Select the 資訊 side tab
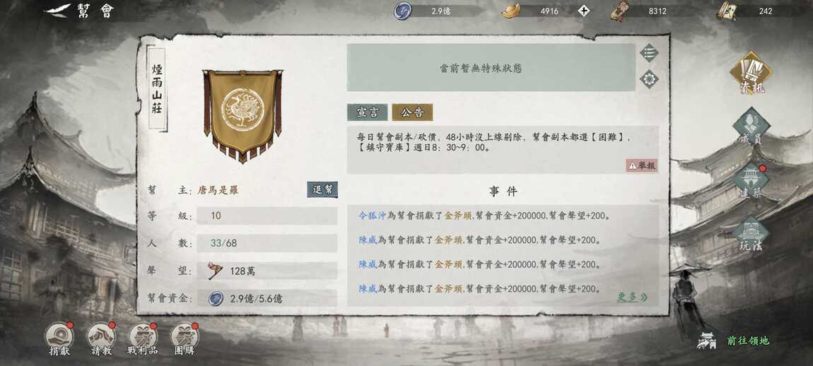This screenshot has width=813, height=366. click(x=751, y=73)
